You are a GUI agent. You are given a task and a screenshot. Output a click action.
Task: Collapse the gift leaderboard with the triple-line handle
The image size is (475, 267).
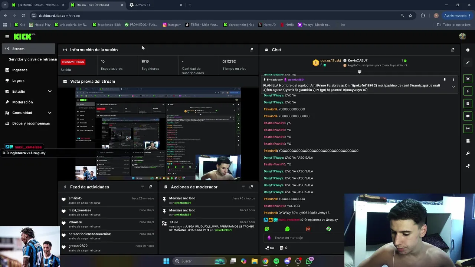359,72
